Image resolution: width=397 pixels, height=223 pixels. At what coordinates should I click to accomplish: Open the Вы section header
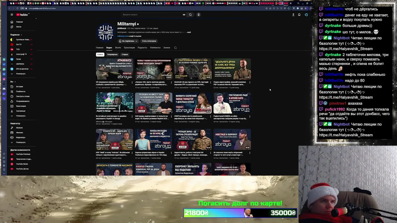pyautogui.click(x=13, y=82)
